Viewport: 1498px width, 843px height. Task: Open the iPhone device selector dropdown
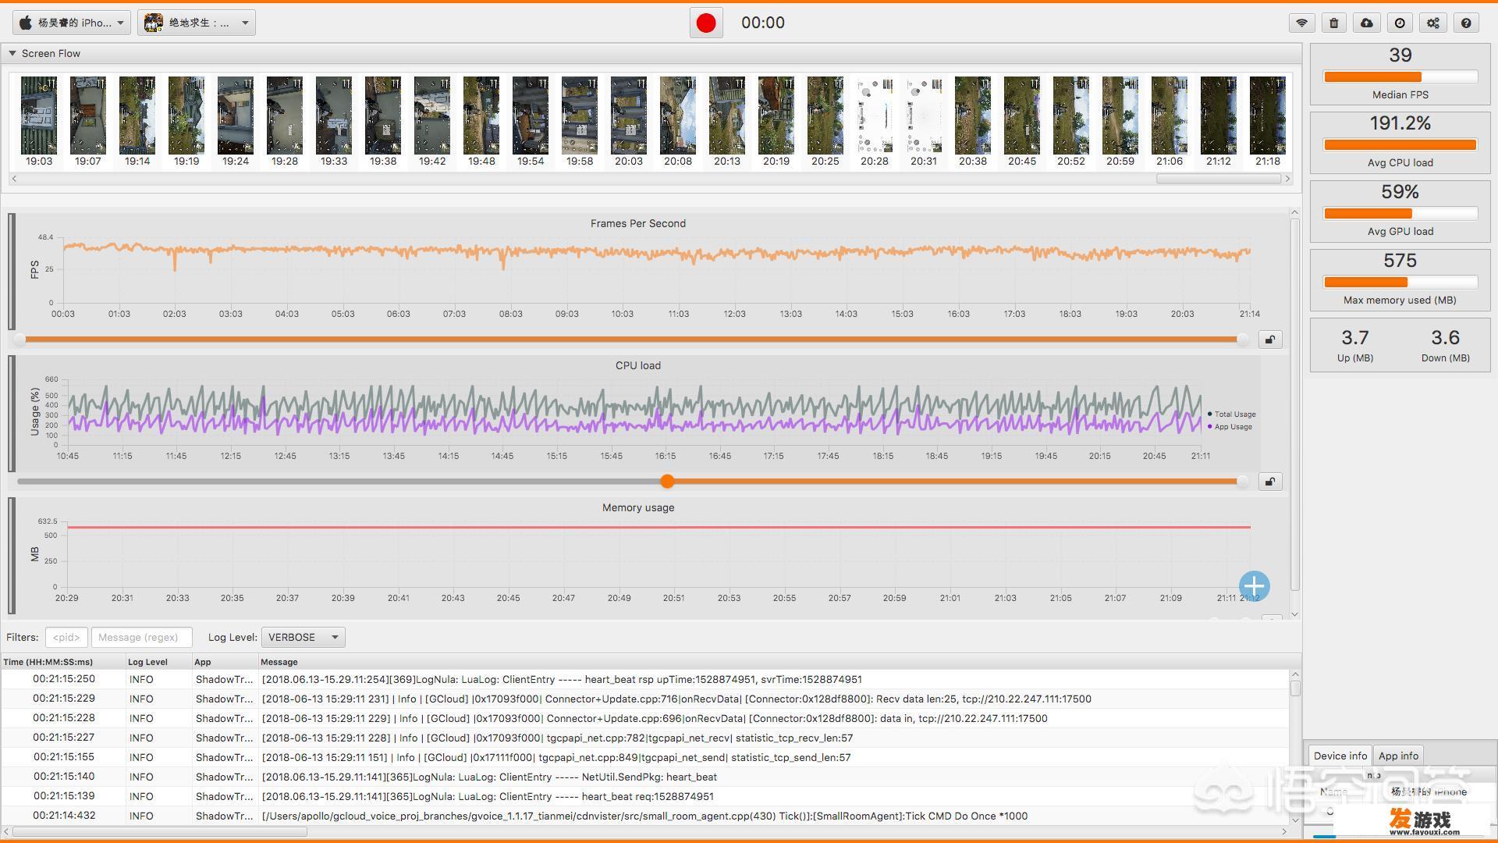click(x=72, y=23)
